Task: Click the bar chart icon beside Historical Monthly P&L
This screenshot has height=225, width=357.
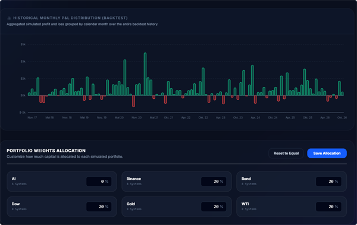Action: [9, 18]
